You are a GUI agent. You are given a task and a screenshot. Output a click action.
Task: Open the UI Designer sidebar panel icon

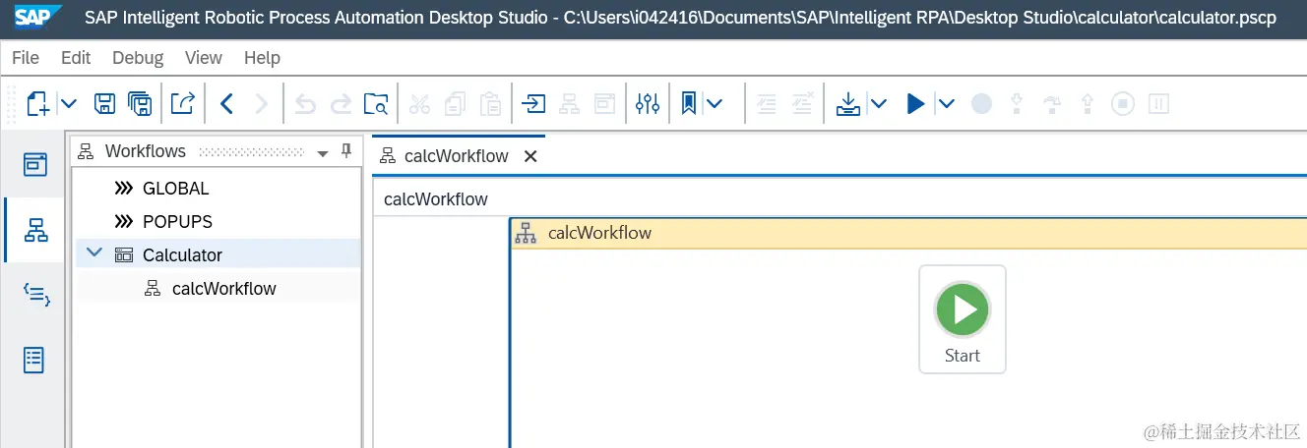click(35, 360)
